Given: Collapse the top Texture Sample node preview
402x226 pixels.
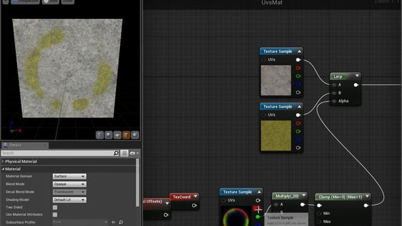Looking at the screenshot, I should click(x=299, y=51).
